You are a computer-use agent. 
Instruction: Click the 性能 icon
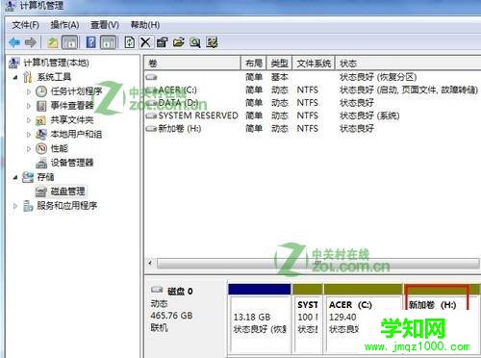[x=41, y=148]
